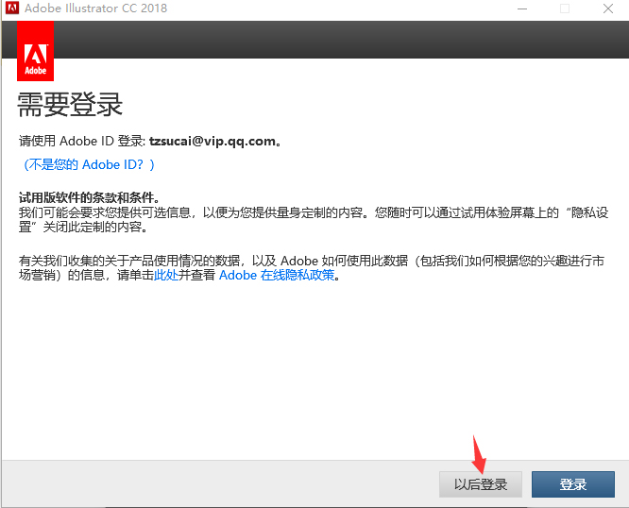Minimize the Adobe Illustrator sign-in window
Viewport: 629px width, 508px height.
click(x=522, y=8)
